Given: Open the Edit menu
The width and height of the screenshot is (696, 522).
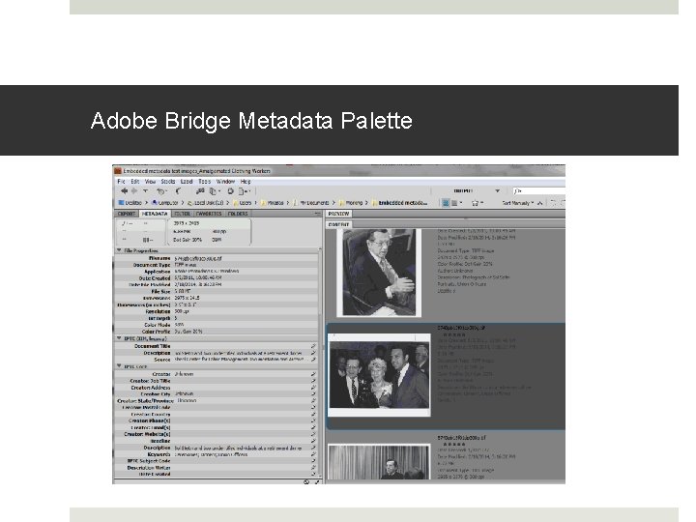Looking at the screenshot, I should pyautogui.click(x=135, y=182).
